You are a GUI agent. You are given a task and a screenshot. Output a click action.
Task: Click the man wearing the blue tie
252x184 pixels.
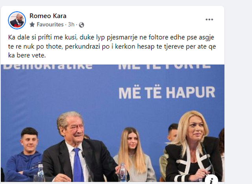tap(77, 146)
